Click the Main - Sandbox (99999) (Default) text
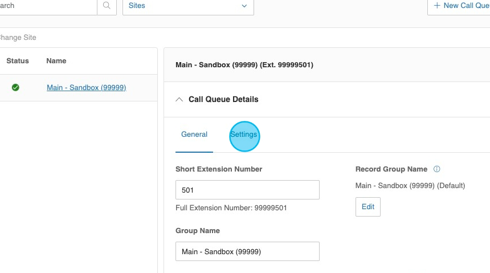This screenshot has width=490, height=273. pos(410,186)
